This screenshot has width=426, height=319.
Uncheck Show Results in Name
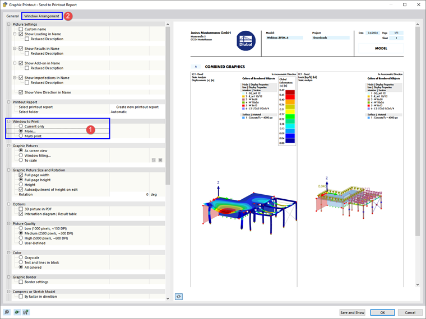(21, 49)
